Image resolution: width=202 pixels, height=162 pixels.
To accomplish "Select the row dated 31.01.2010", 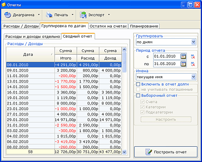I will tap(64, 125).
